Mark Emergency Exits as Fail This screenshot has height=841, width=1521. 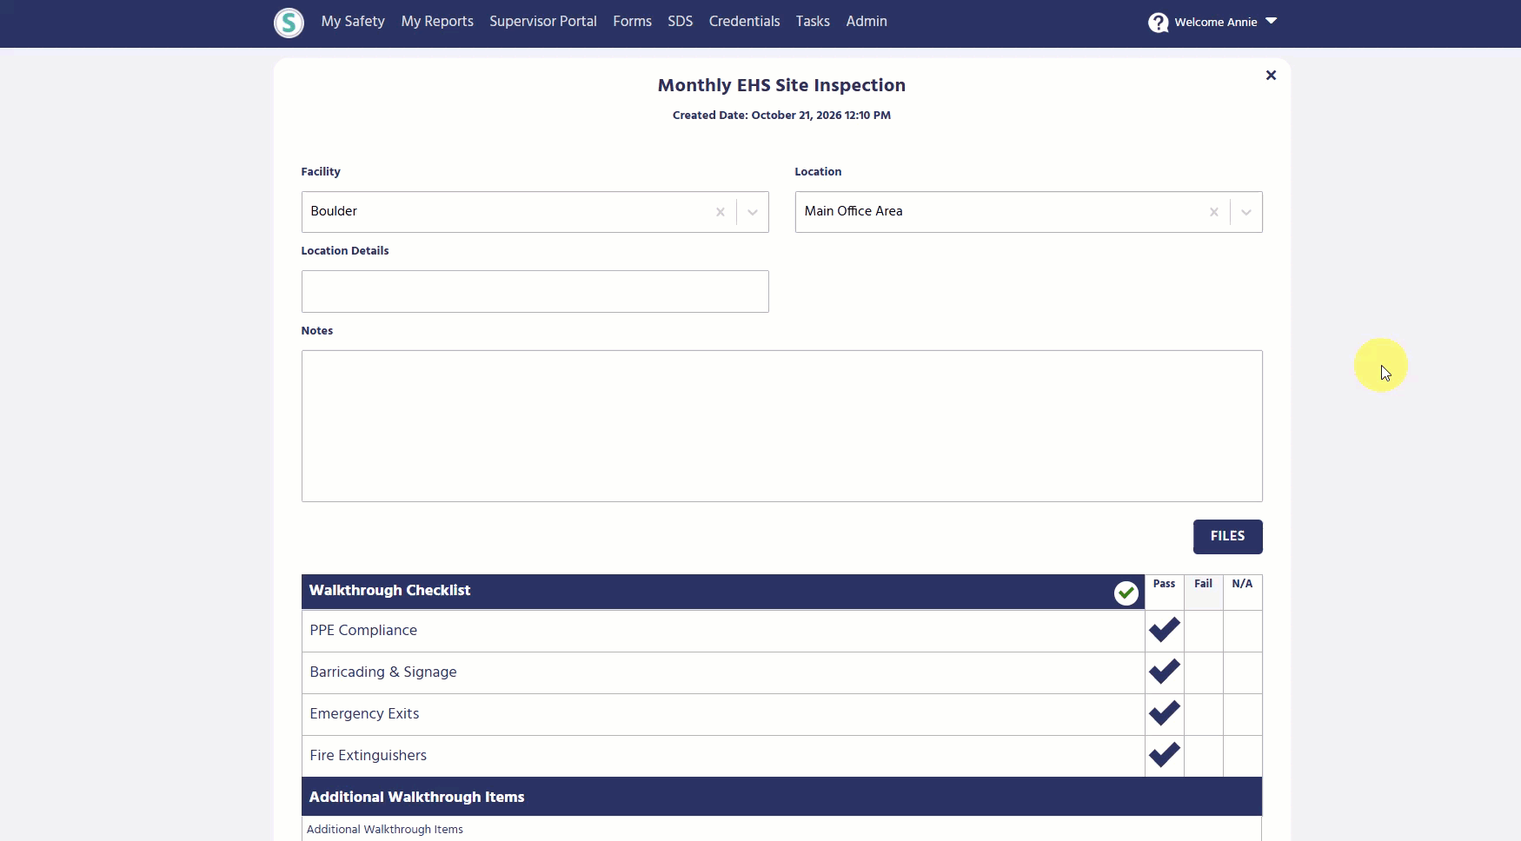1203,714
